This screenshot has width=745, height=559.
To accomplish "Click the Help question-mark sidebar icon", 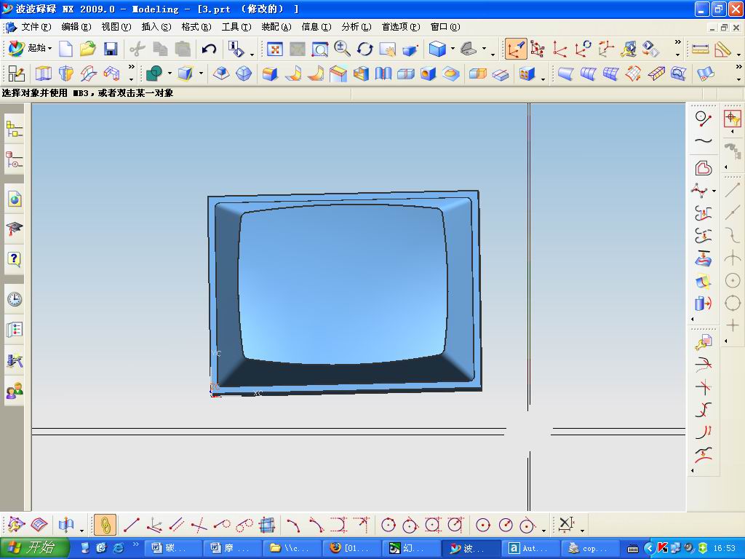I will coord(15,260).
